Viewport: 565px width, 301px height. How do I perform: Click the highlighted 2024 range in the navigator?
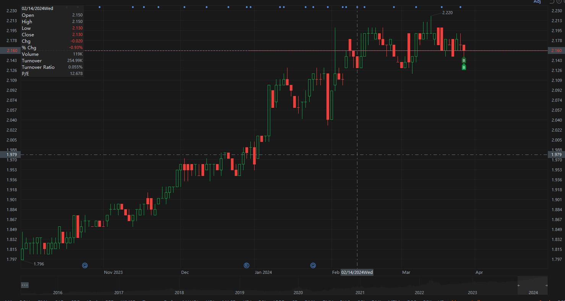click(533, 285)
